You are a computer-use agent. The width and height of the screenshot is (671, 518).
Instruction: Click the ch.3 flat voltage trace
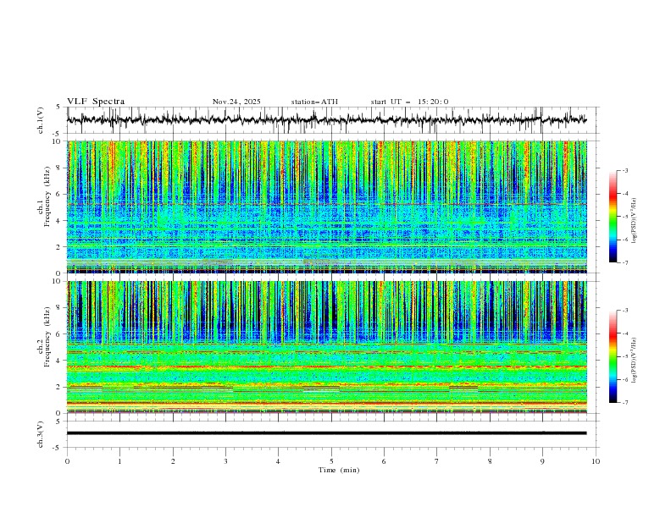pyautogui.click(x=326, y=433)
